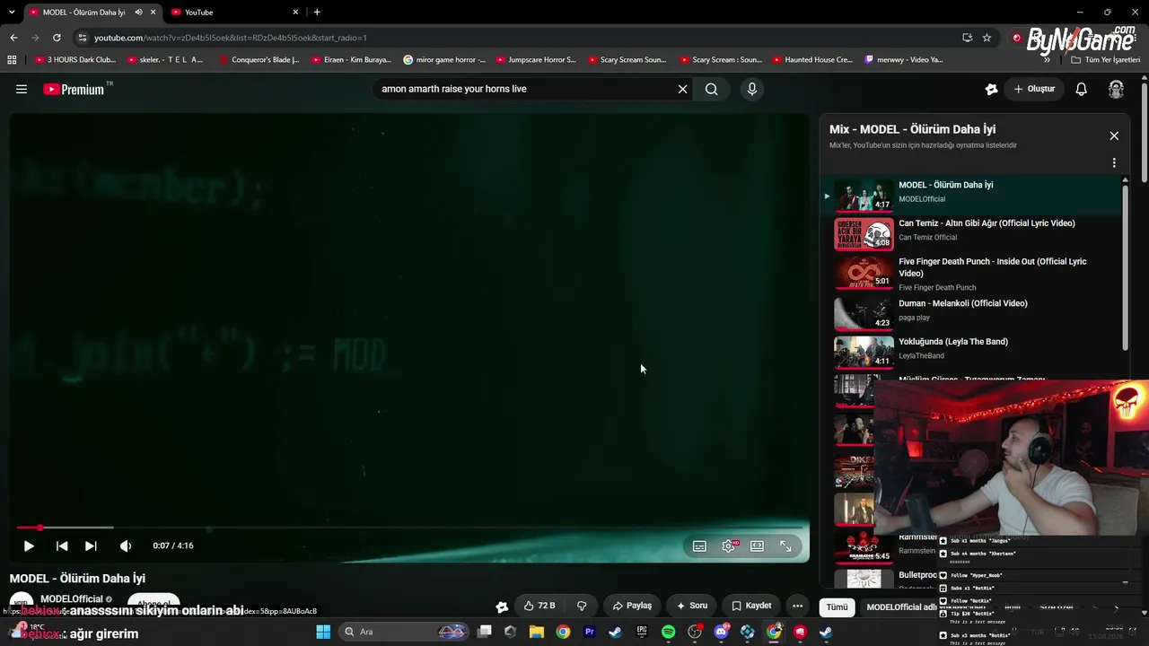Close the Mix playlist panel
The width and height of the screenshot is (1149, 646).
1114,135
